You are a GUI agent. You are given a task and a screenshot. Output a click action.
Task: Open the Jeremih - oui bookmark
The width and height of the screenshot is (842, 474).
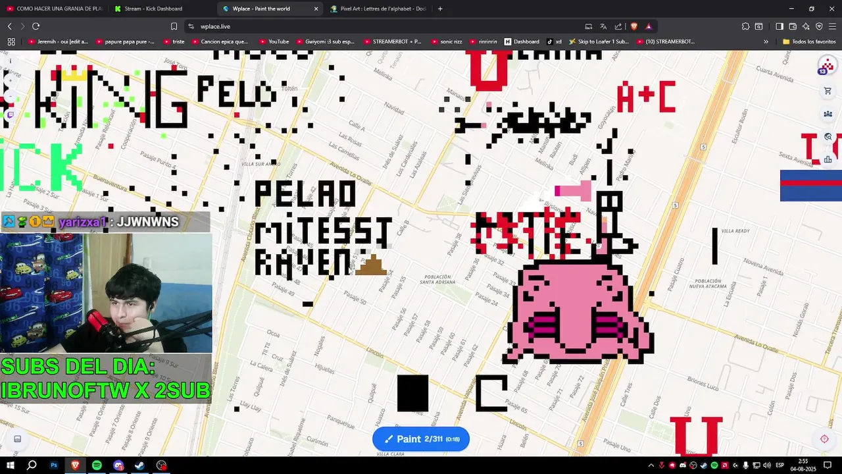point(58,41)
